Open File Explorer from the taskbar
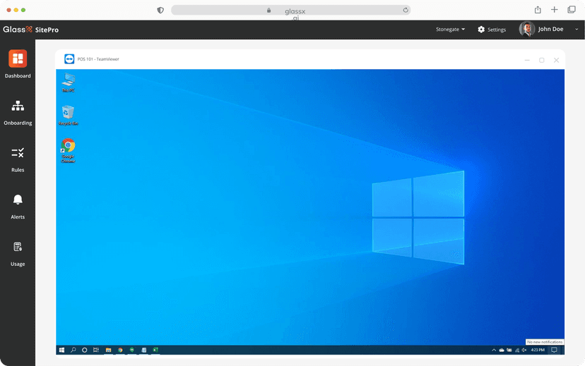The height and width of the screenshot is (366, 585). [108, 350]
